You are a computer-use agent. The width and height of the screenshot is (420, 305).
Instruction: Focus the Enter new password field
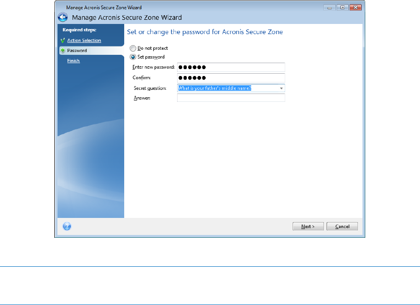[x=231, y=67]
